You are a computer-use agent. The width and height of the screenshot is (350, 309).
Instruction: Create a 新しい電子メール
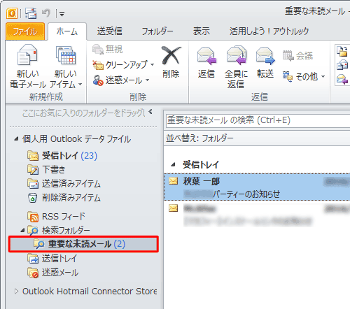click(28, 66)
